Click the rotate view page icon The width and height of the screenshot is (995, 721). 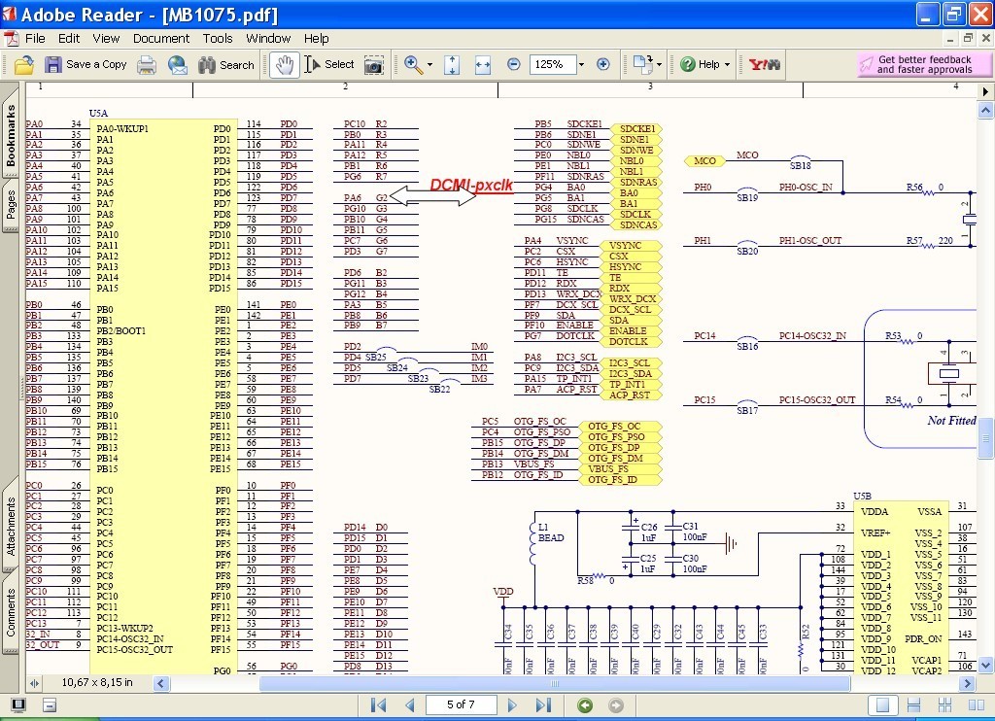coord(643,65)
